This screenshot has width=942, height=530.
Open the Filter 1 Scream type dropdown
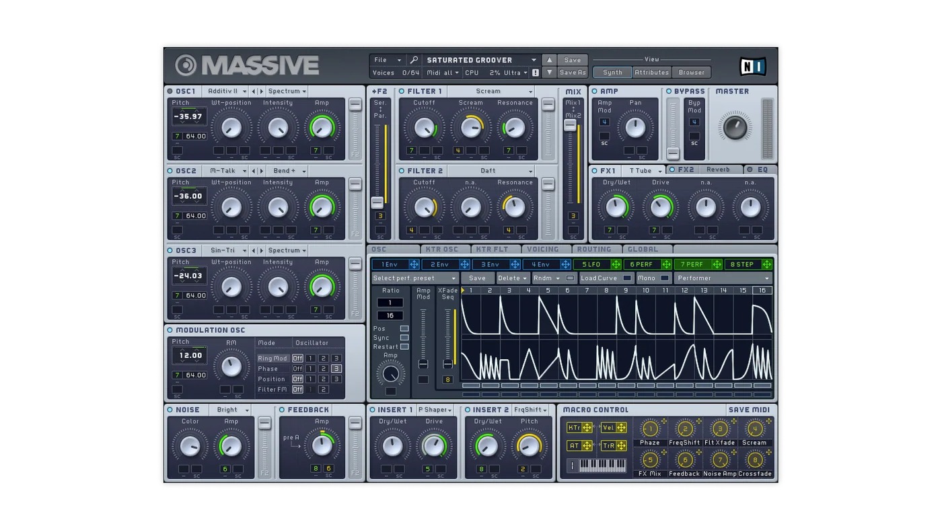pyautogui.click(x=491, y=91)
